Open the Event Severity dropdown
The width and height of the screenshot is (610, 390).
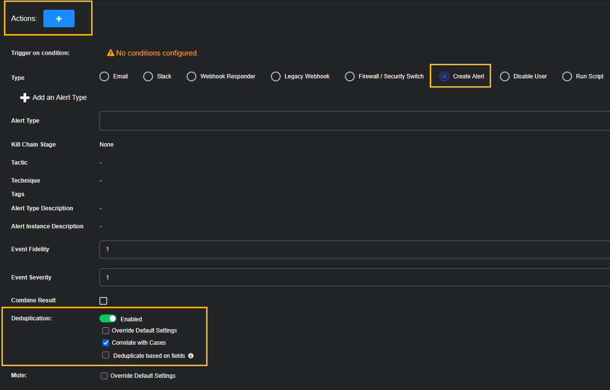(354, 278)
